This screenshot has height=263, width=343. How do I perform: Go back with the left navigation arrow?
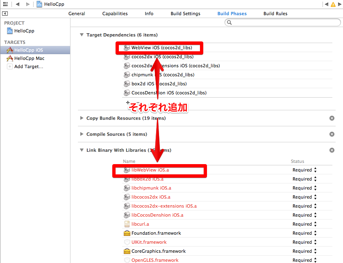pyautogui.click(x=18, y=4)
